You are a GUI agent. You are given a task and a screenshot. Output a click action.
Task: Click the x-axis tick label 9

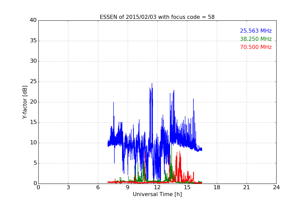(128, 187)
